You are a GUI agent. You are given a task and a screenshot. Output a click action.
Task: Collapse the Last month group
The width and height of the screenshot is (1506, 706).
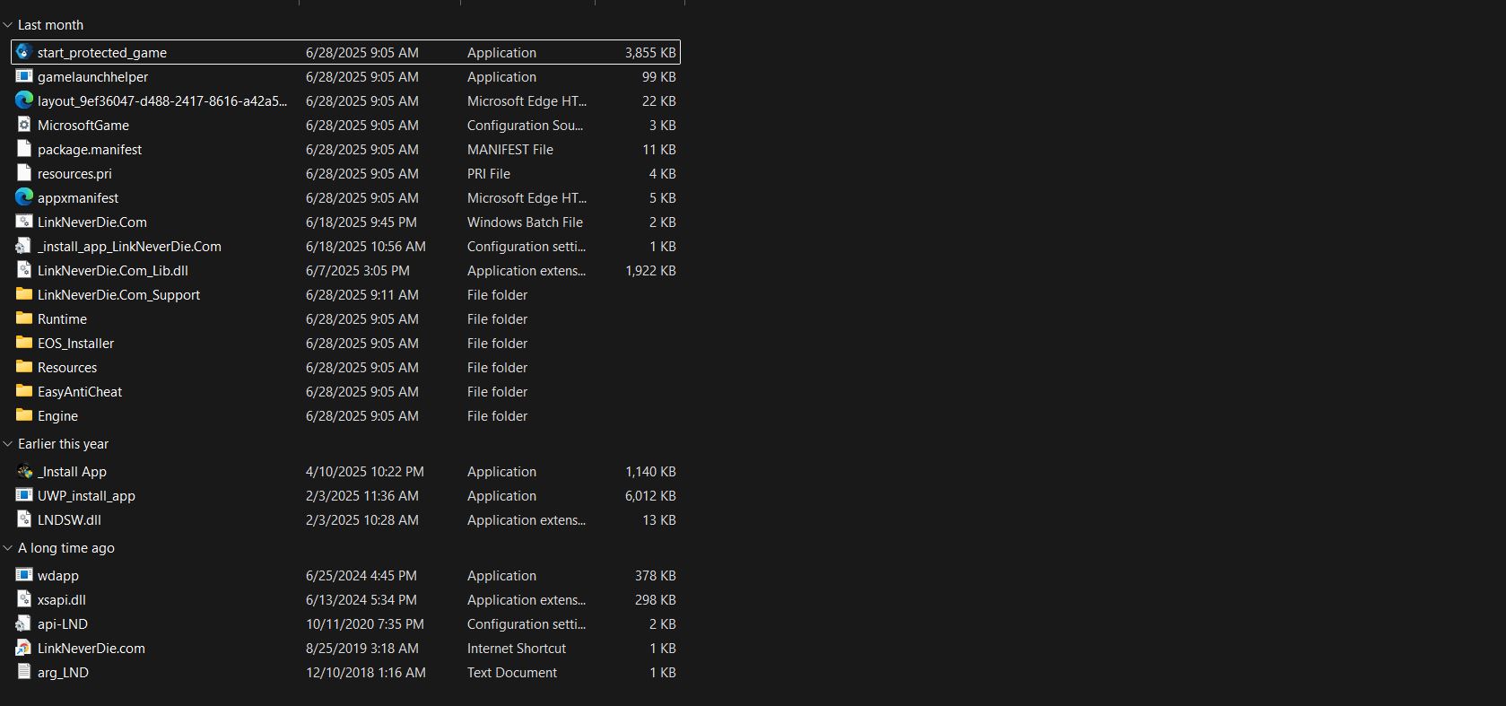8,25
